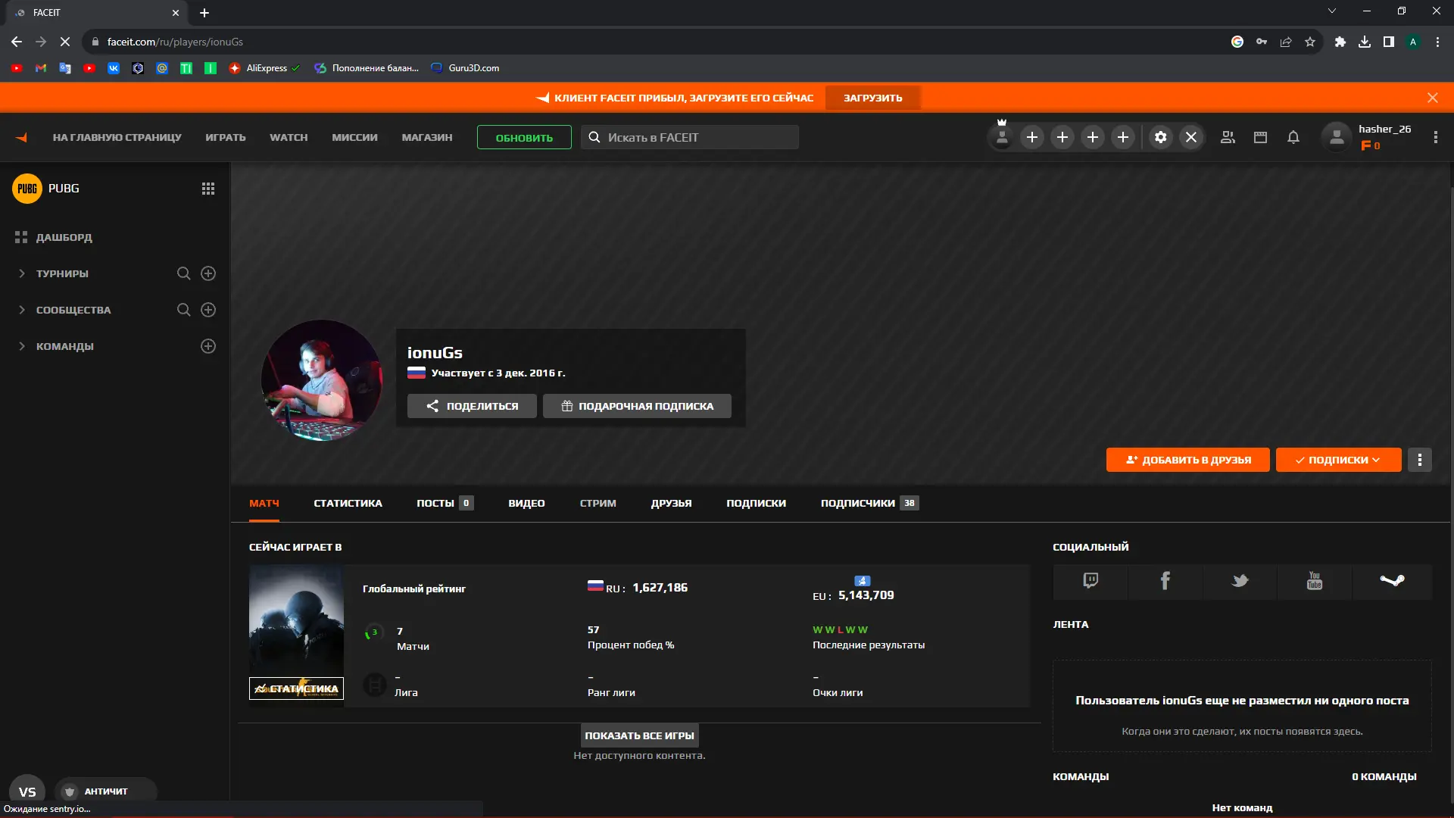Click the Добавить в друзья button
This screenshot has height=818, width=1454.
(x=1187, y=460)
